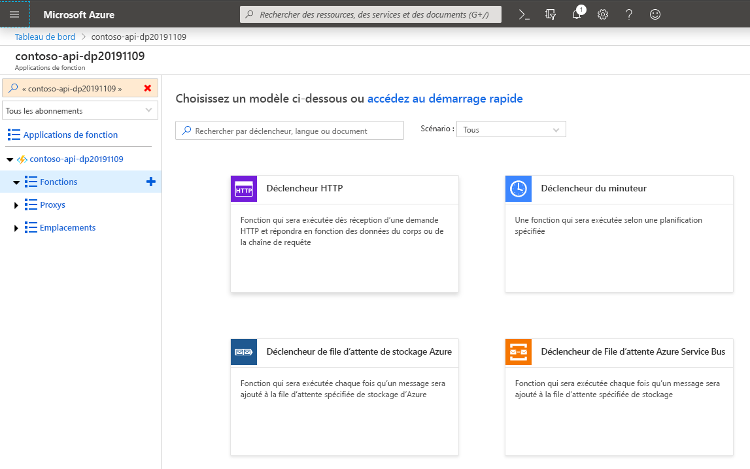Click the Rechercher par déclencheur search field
The image size is (750, 469).
289,130
